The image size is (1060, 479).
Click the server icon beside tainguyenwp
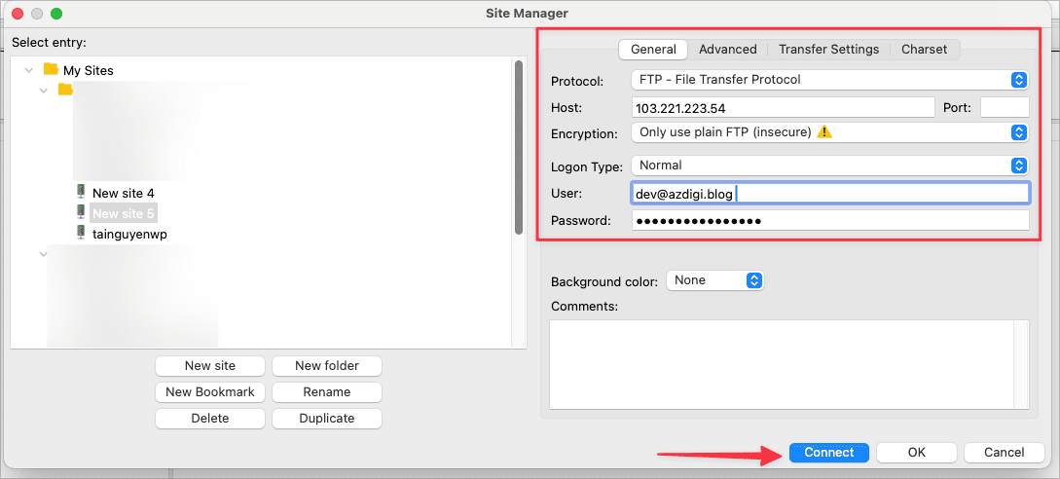pos(81,234)
